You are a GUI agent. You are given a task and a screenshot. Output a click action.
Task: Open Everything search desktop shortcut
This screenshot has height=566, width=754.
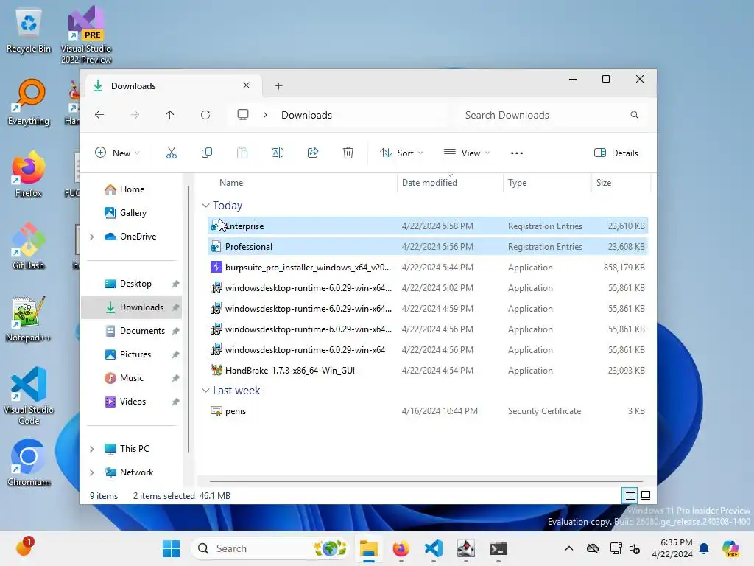coord(29,102)
